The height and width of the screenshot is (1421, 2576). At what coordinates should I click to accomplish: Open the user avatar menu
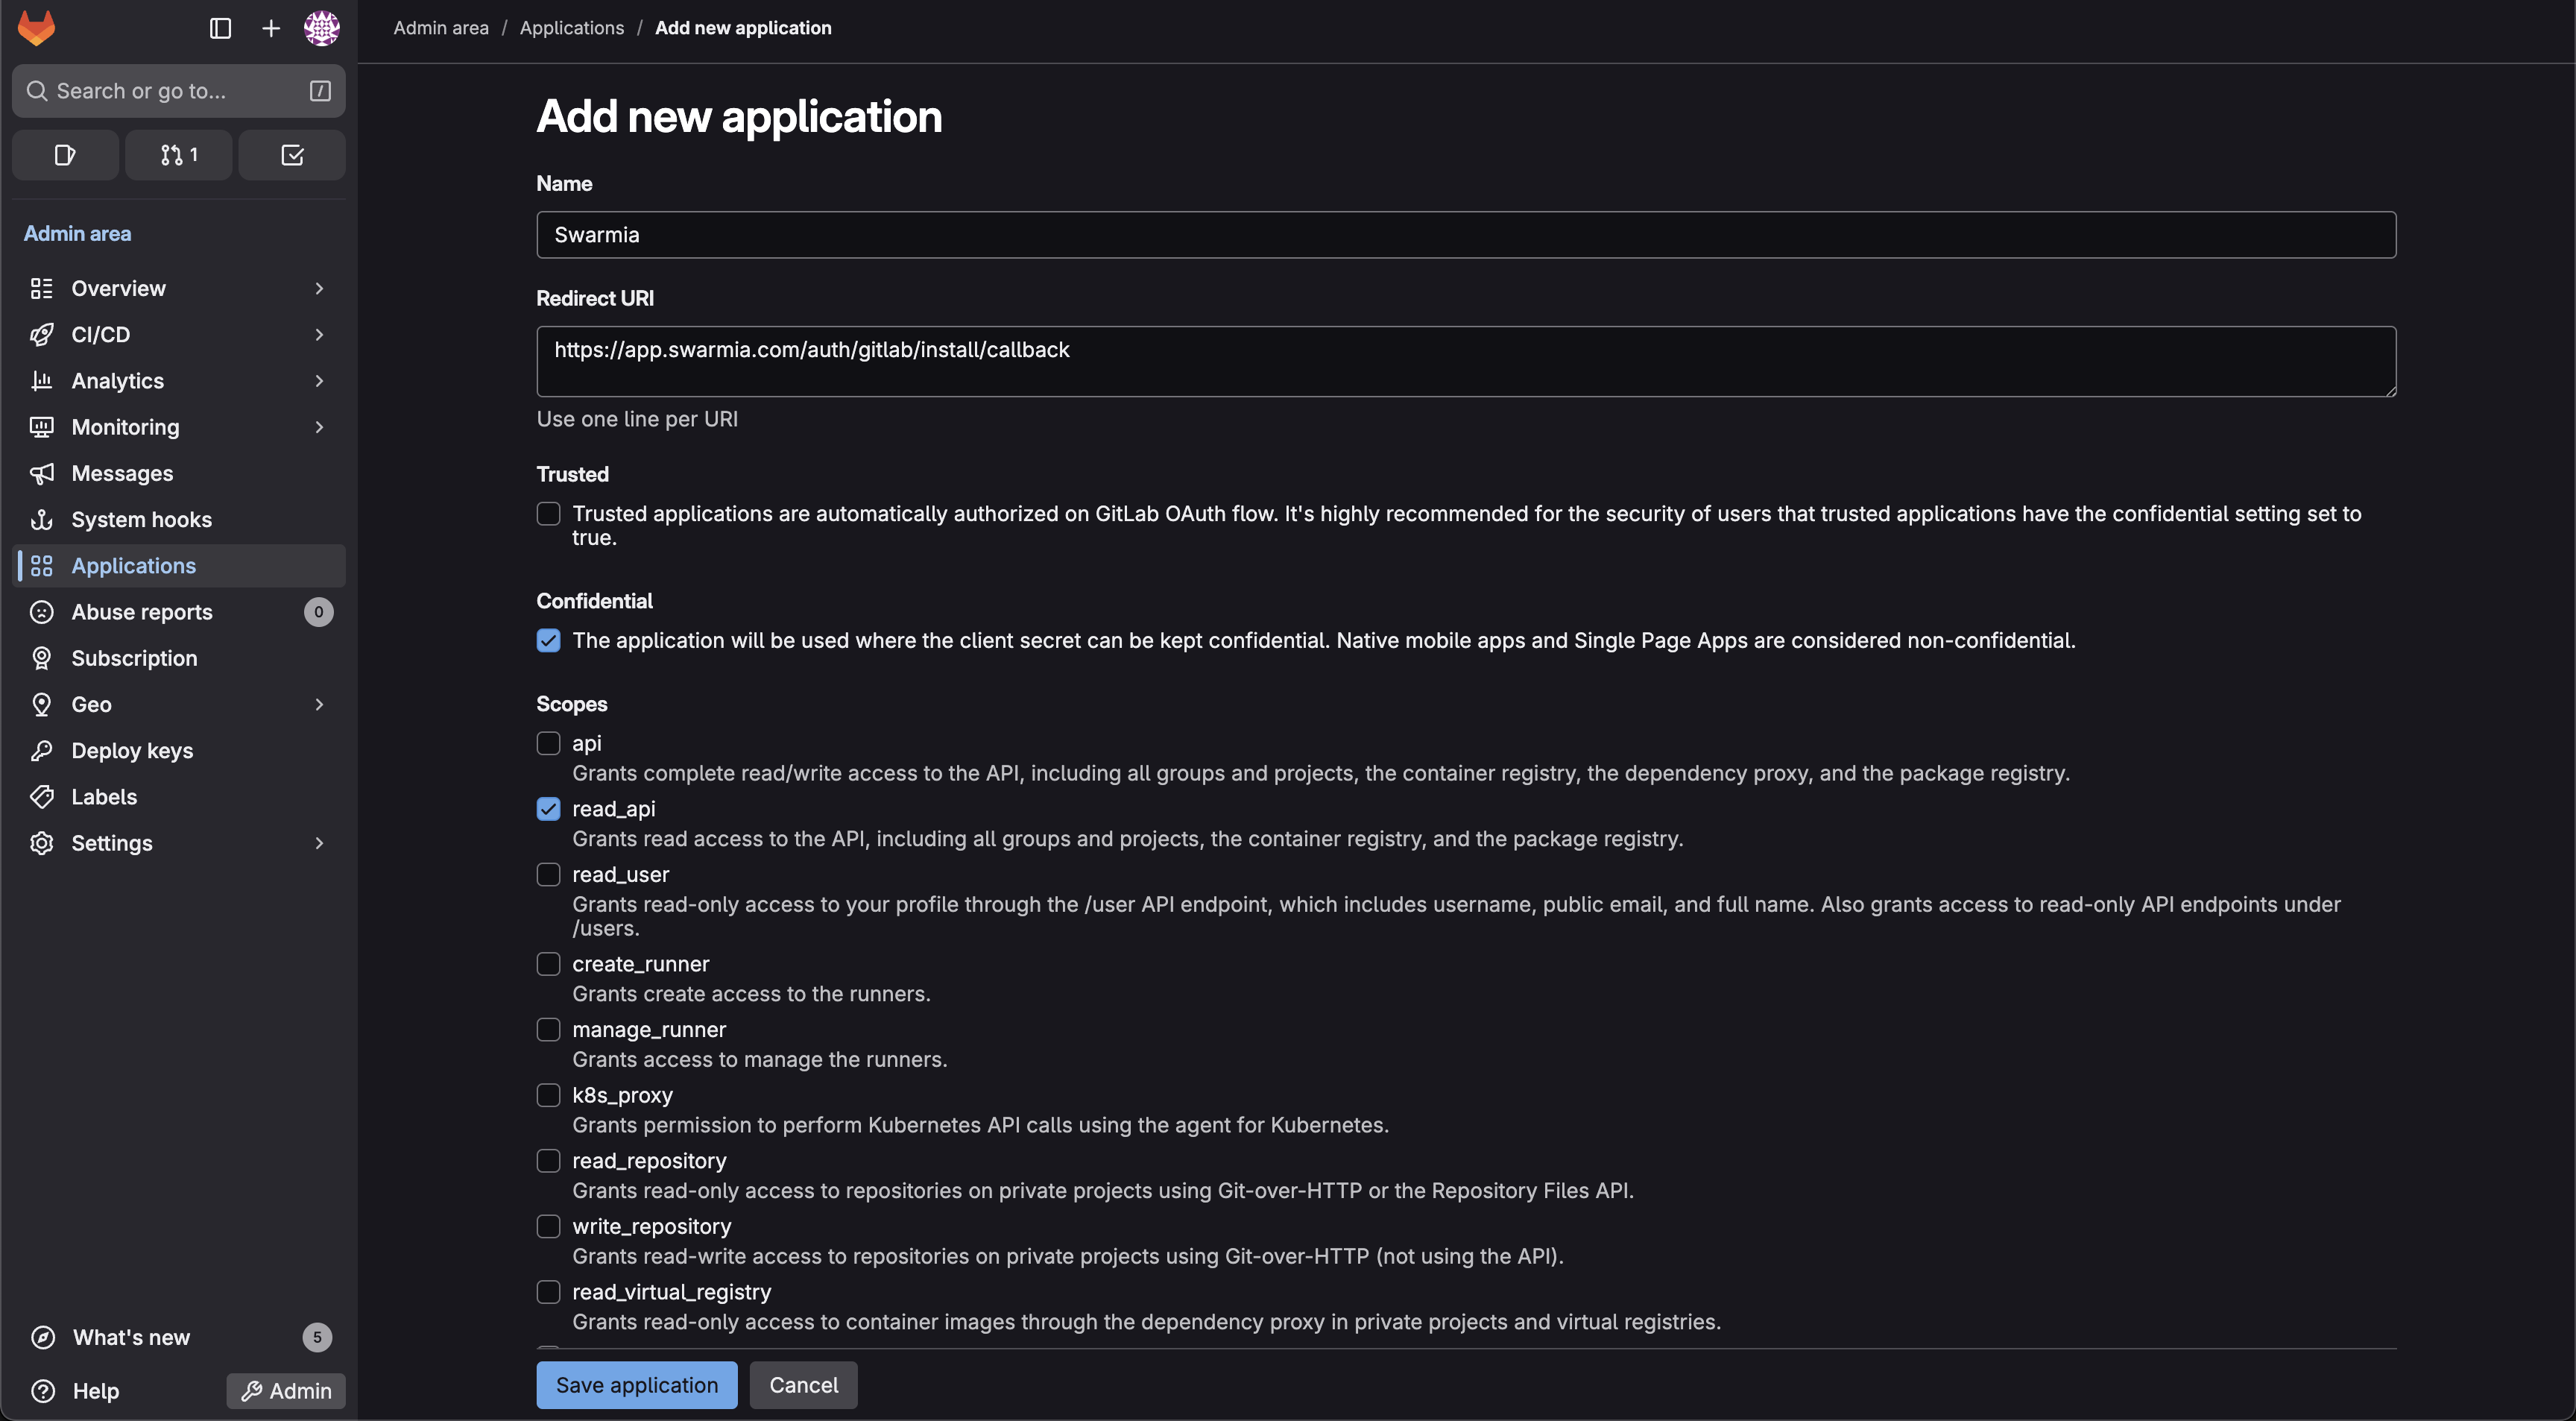tap(321, 28)
